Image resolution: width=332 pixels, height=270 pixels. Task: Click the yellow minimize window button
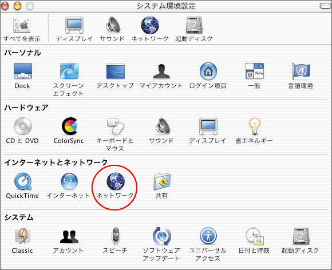(18, 6)
